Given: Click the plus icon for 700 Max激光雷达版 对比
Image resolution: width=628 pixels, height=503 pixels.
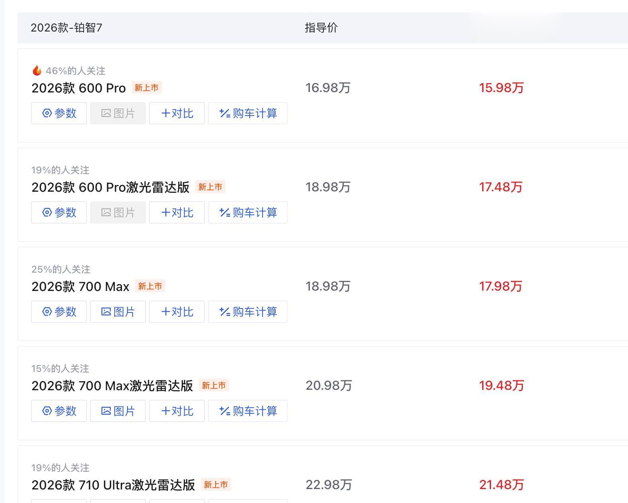Looking at the screenshot, I should [166, 411].
